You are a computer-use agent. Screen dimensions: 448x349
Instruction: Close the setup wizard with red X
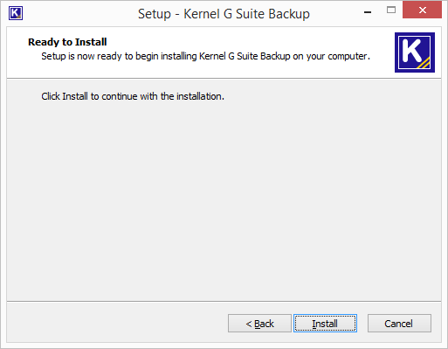tap(422, 10)
